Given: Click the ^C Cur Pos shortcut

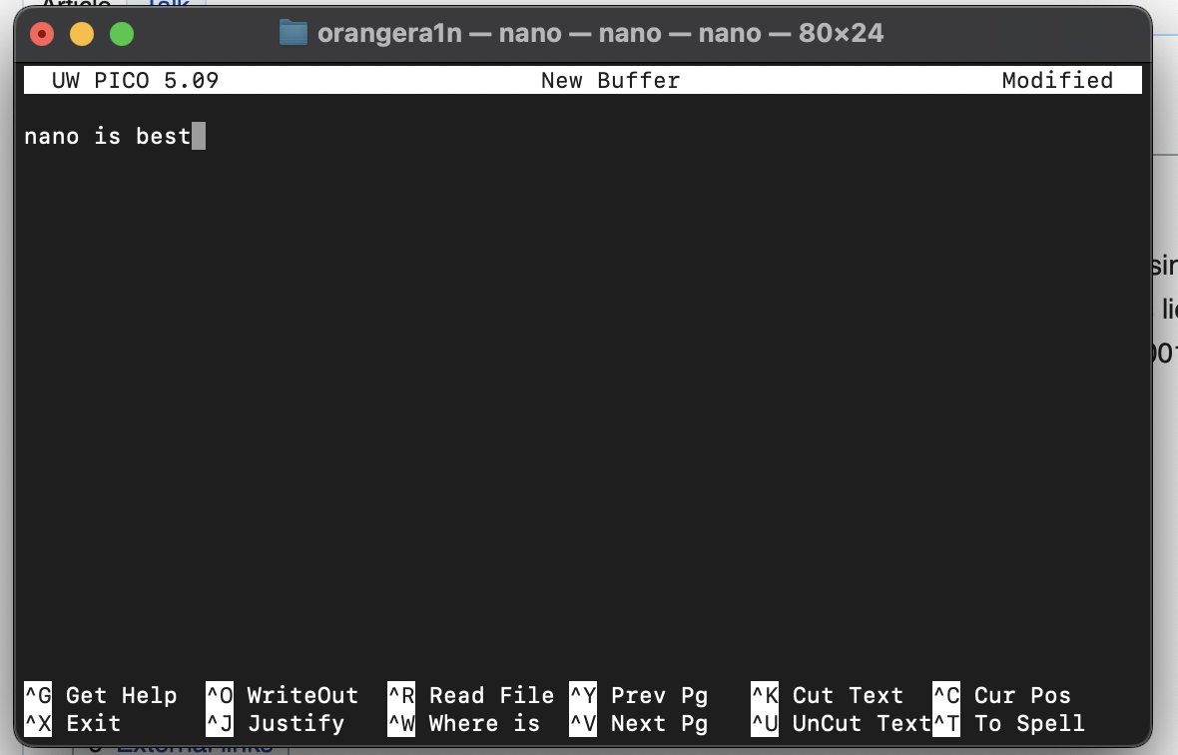Looking at the screenshot, I should point(1002,695).
